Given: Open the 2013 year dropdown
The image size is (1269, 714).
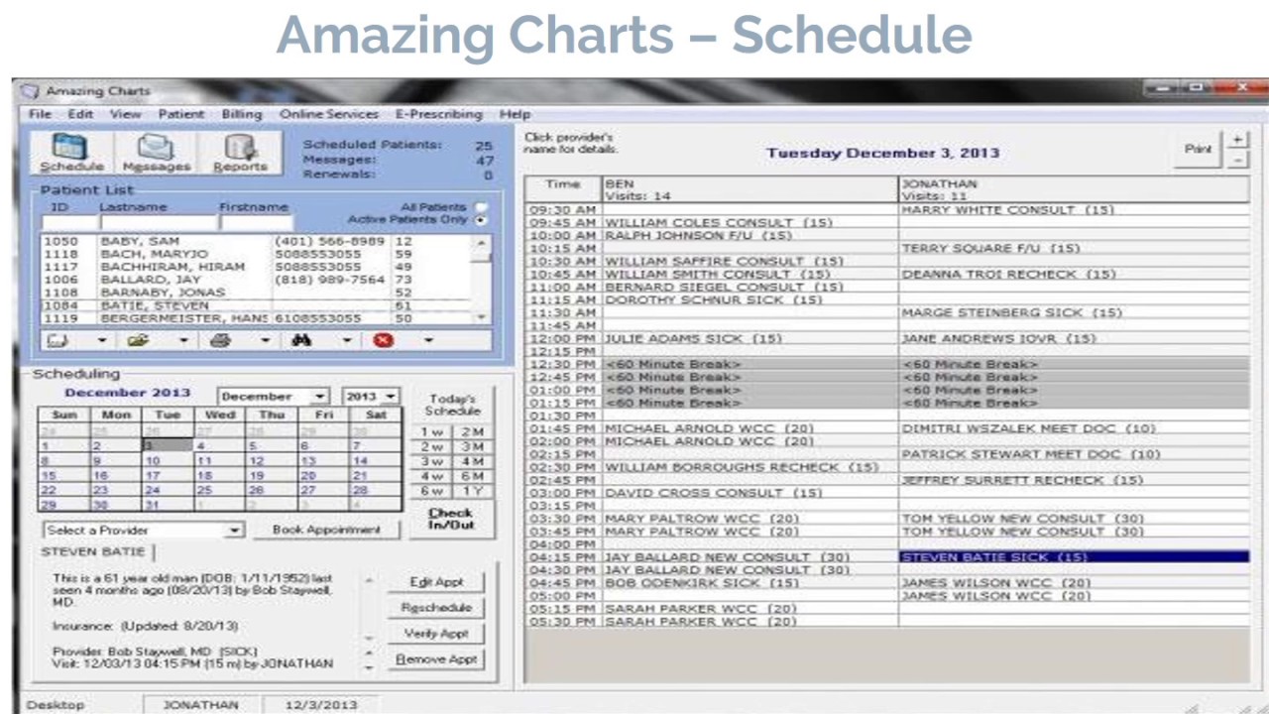Looking at the screenshot, I should tap(391, 397).
